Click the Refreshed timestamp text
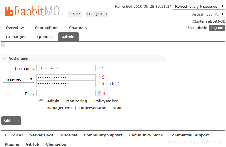The height and width of the screenshot is (147, 226). [143, 7]
